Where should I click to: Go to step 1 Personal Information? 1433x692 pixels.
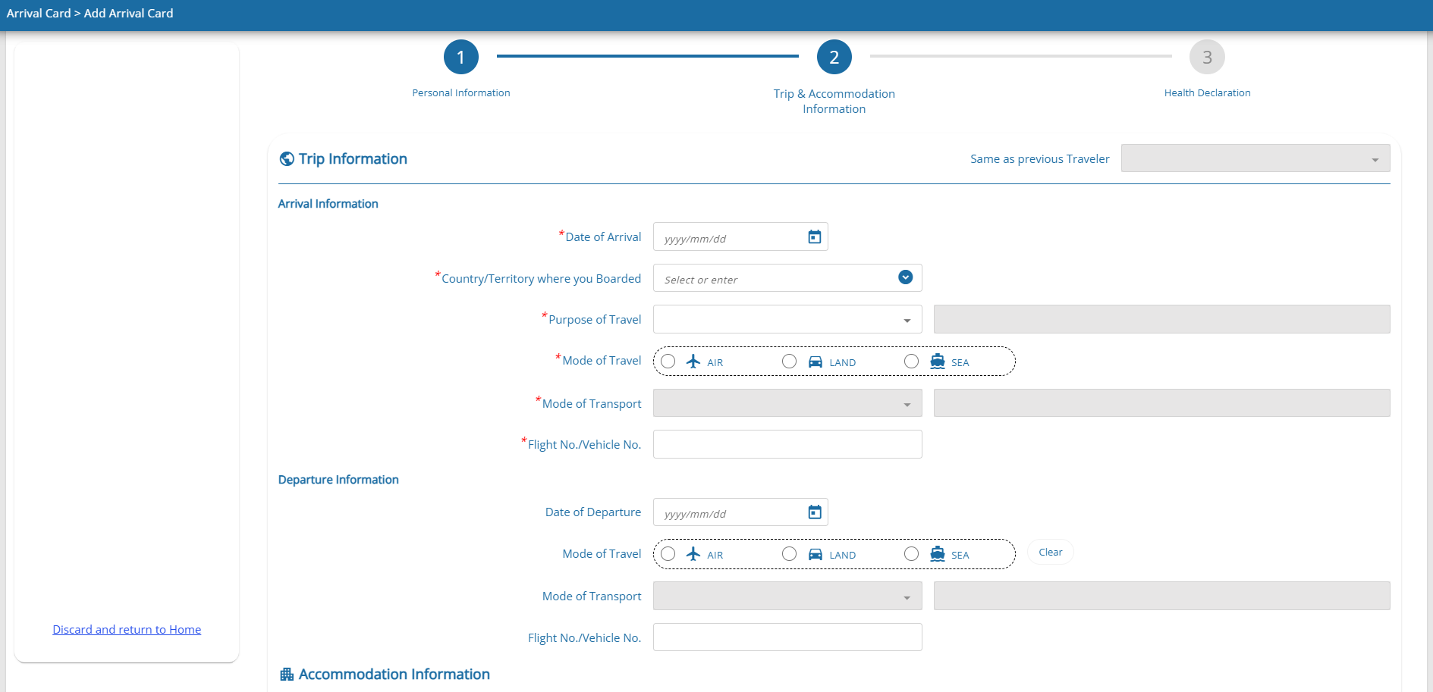pyautogui.click(x=460, y=57)
